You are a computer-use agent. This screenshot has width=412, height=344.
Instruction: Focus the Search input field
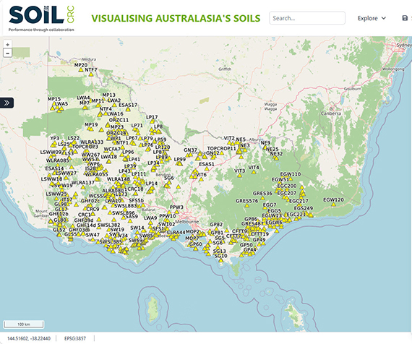[x=307, y=18]
